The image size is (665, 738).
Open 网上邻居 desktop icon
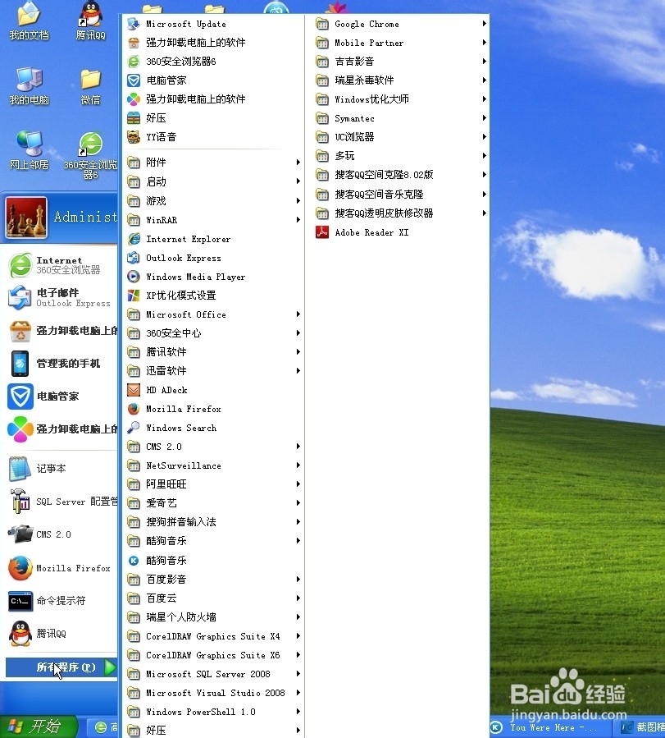(x=30, y=150)
